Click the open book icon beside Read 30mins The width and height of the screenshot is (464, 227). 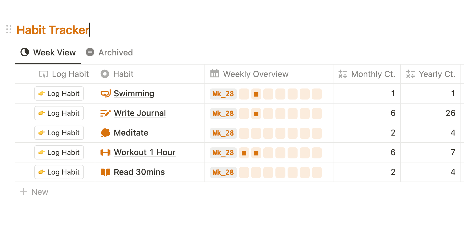point(105,172)
